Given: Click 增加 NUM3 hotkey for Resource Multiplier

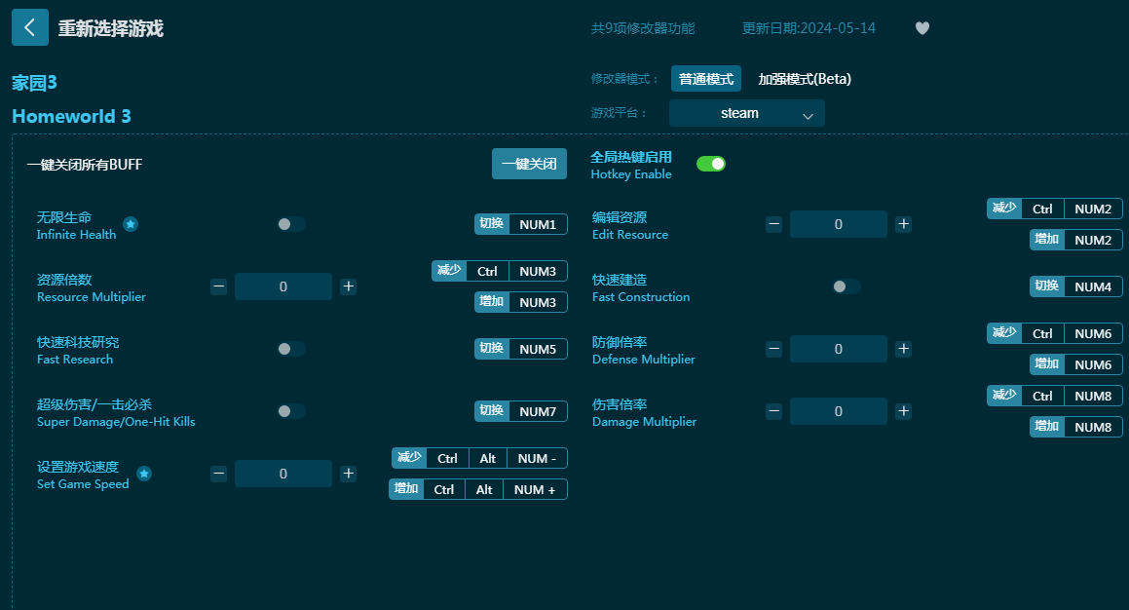Looking at the screenshot, I should [520, 302].
